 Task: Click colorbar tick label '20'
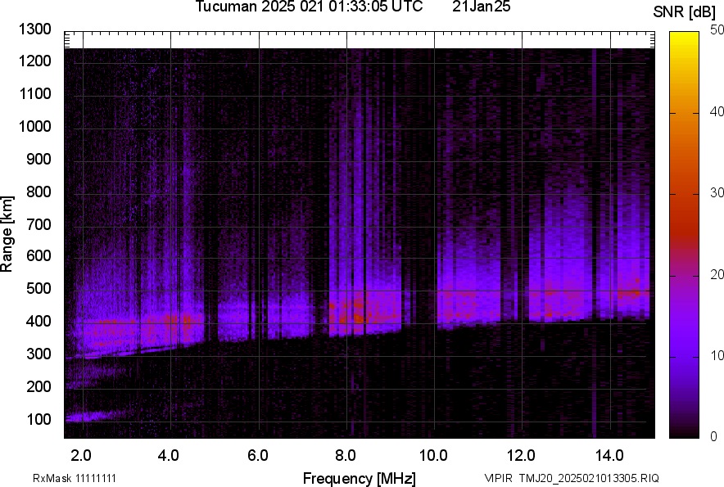tap(717, 275)
